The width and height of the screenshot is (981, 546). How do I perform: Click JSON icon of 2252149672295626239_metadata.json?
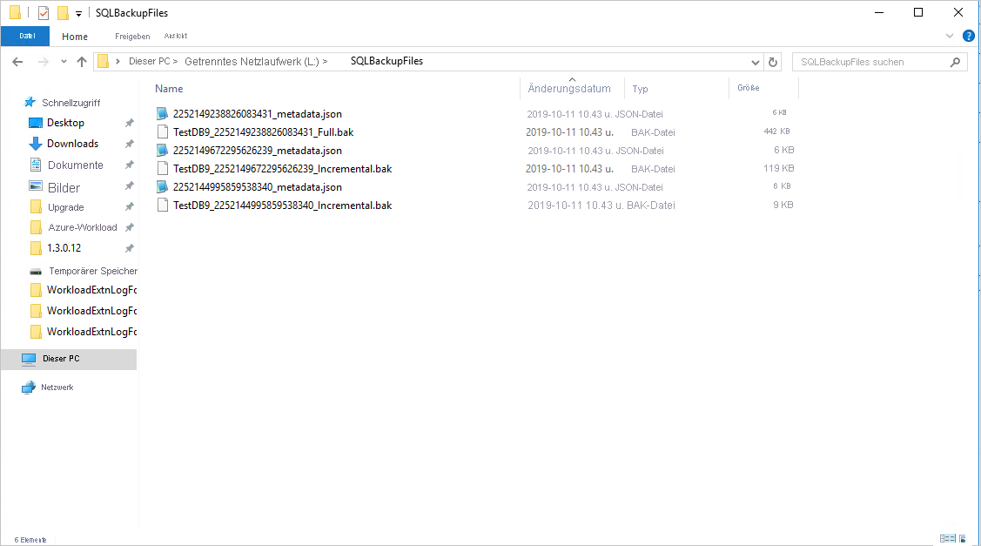click(162, 150)
